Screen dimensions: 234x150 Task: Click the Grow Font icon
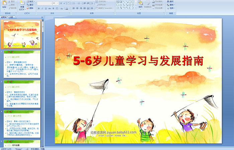coord(61,3)
